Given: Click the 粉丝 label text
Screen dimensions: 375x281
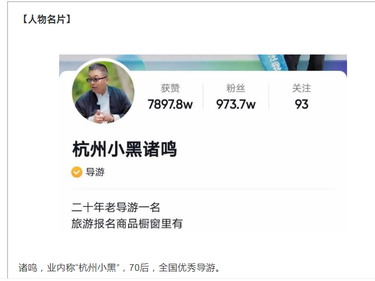Looking at the screenshot, I should (236, 88).
